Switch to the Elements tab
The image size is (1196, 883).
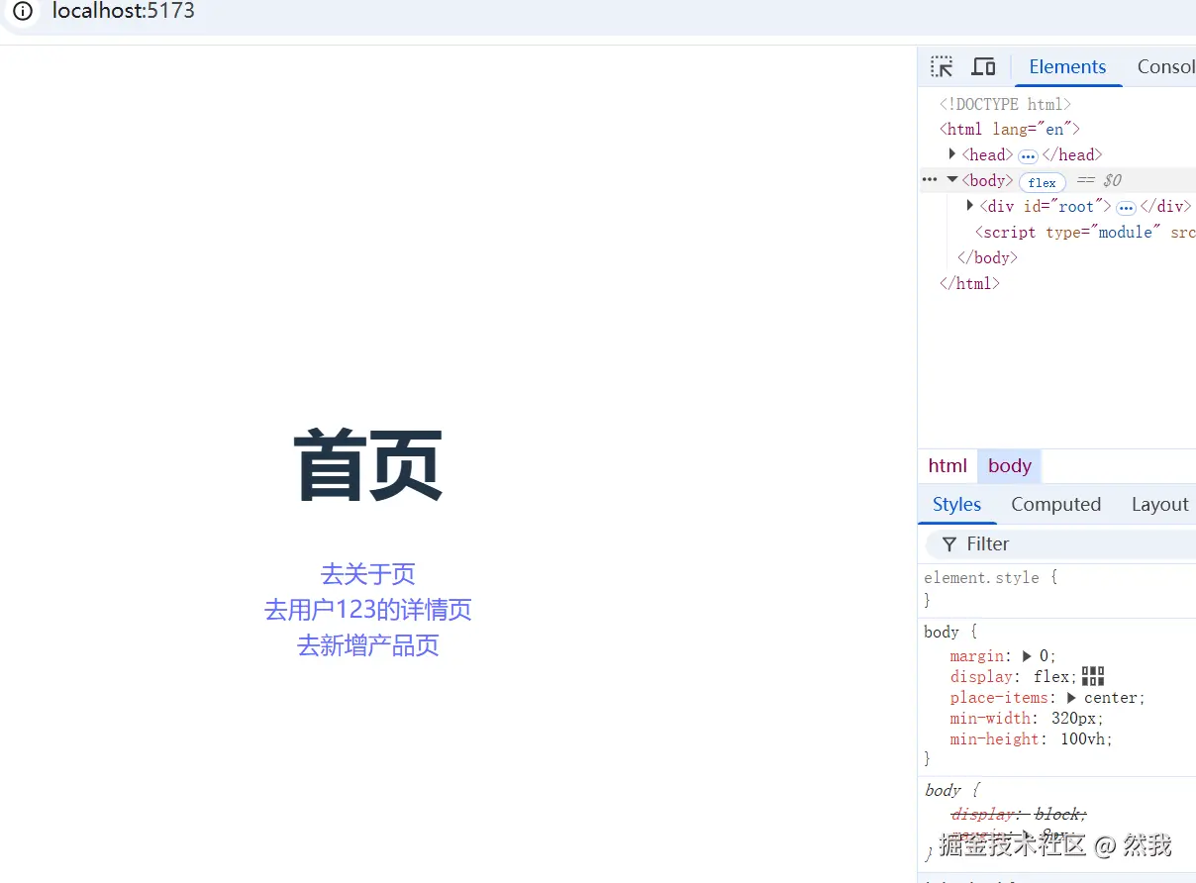[1067, 66]
